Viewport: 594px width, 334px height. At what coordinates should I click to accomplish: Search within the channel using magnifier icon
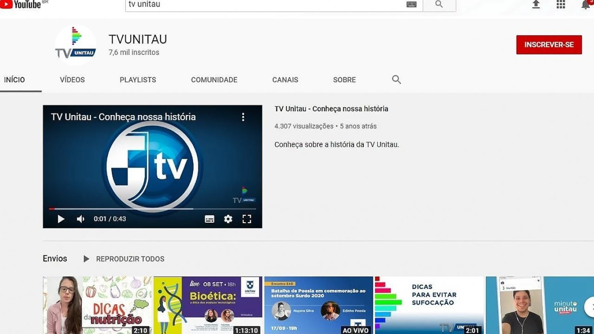396,80
